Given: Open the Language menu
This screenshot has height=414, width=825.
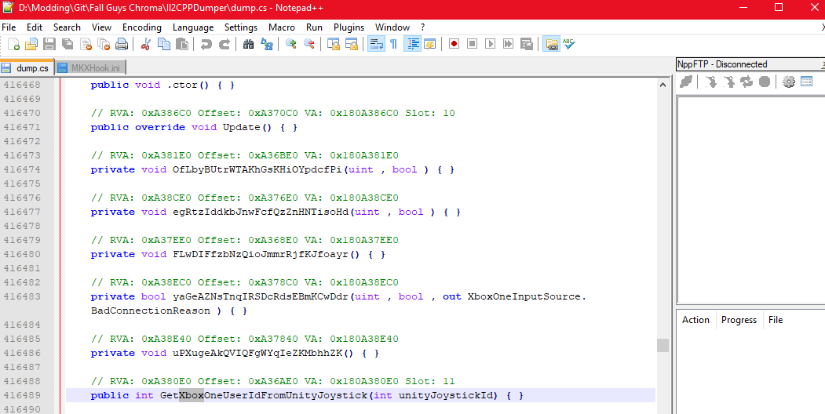Looking at the screenshot, I should tap(193, 27).
